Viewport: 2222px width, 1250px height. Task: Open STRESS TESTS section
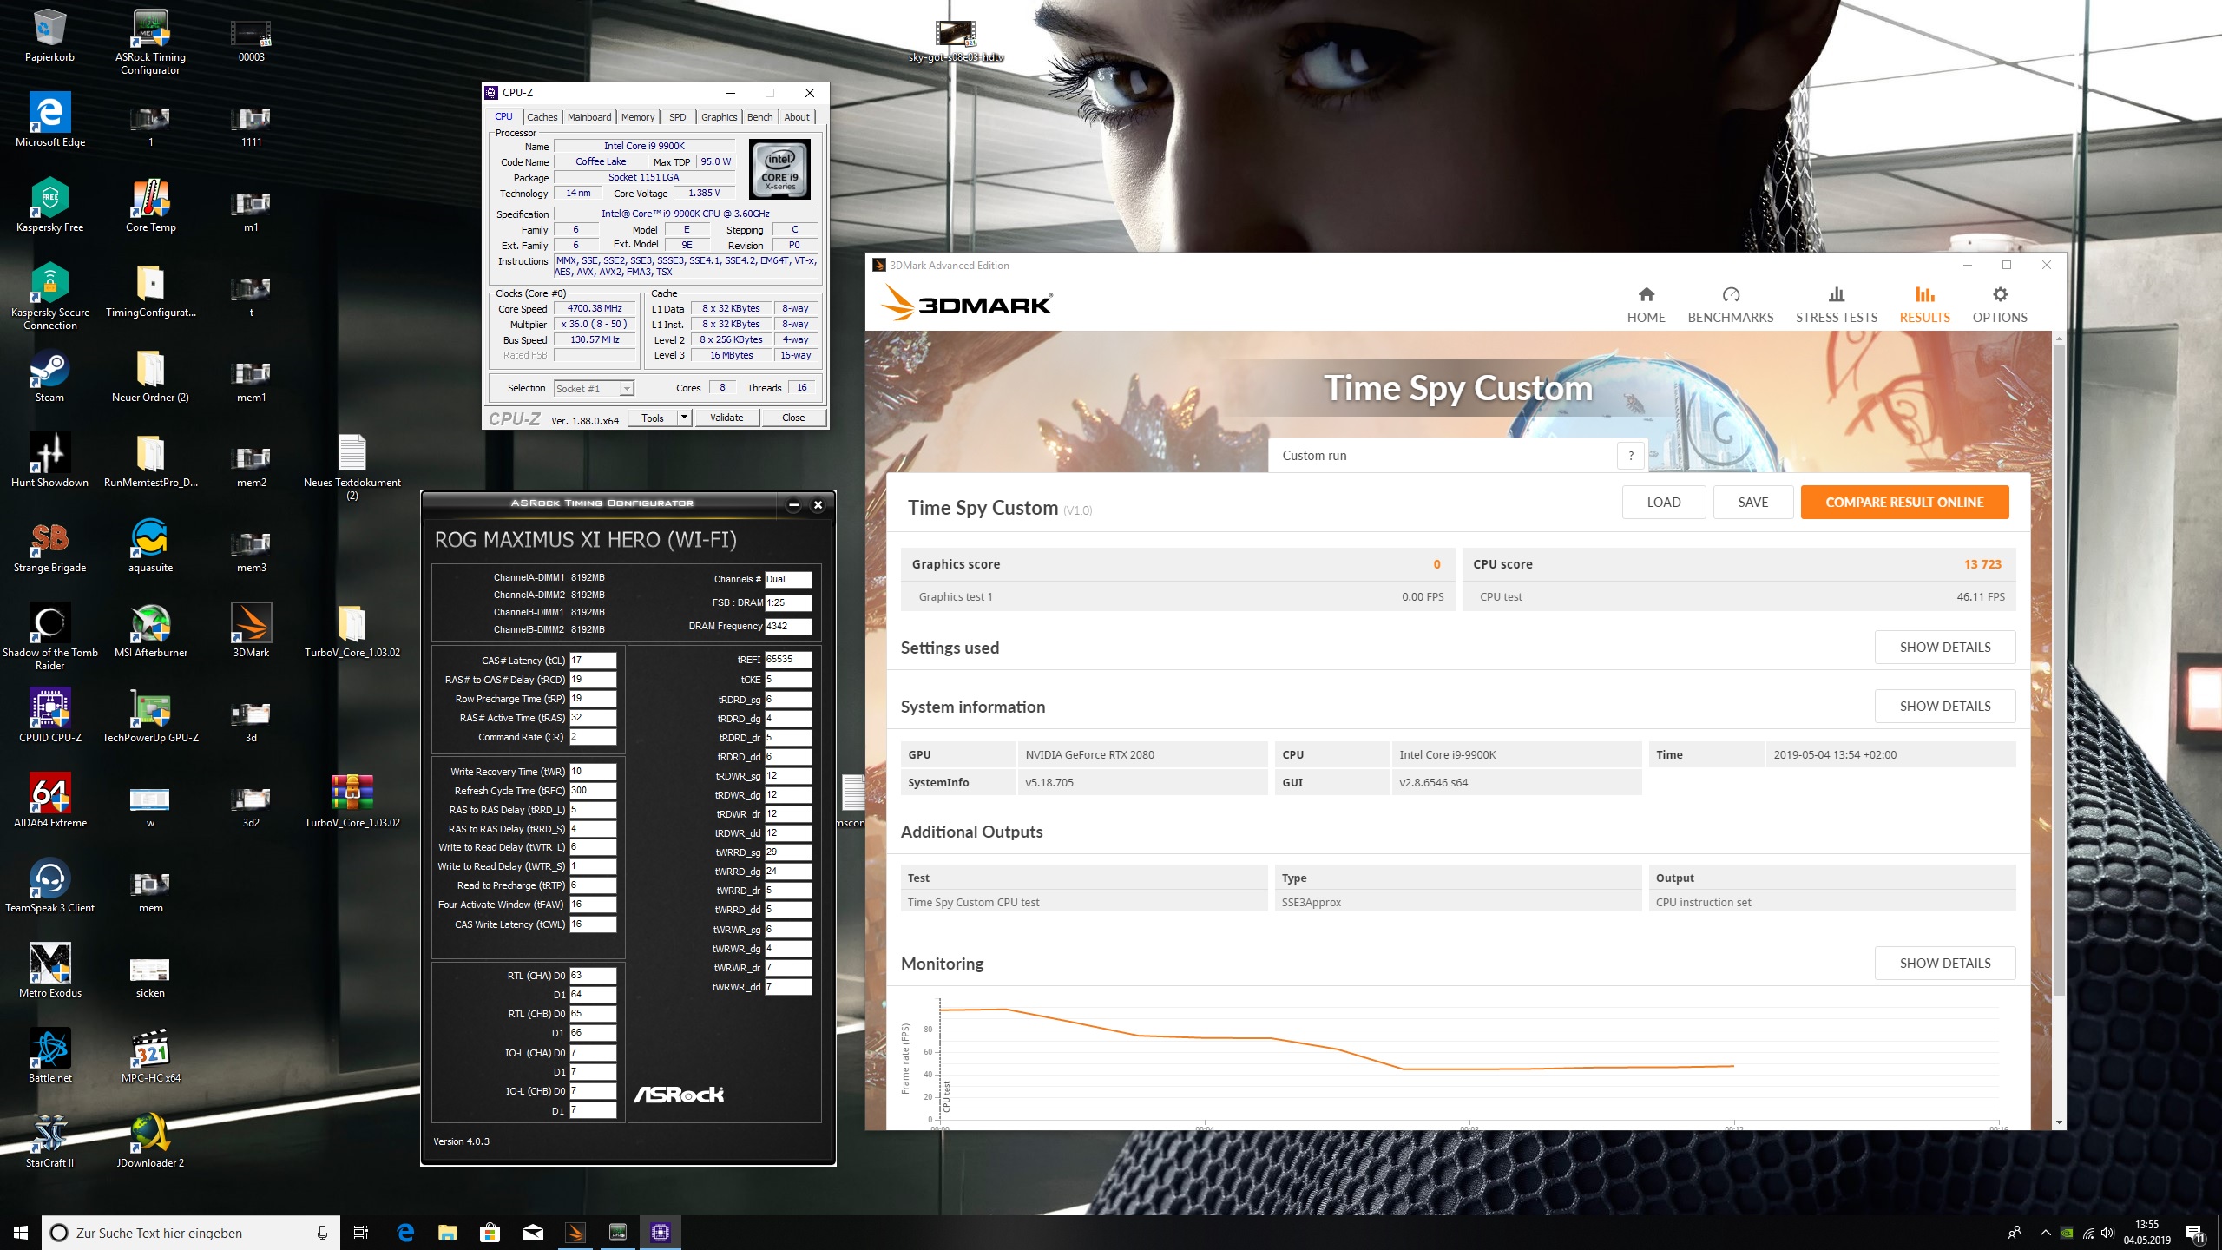[1836, 304]
